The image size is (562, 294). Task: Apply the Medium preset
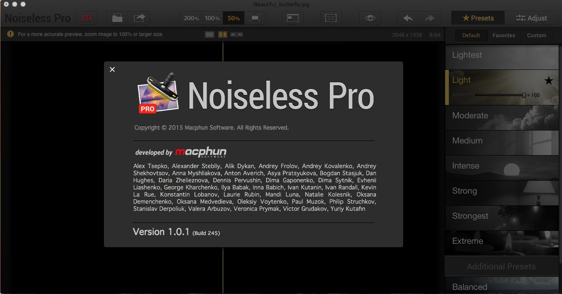tap(502, 143)
